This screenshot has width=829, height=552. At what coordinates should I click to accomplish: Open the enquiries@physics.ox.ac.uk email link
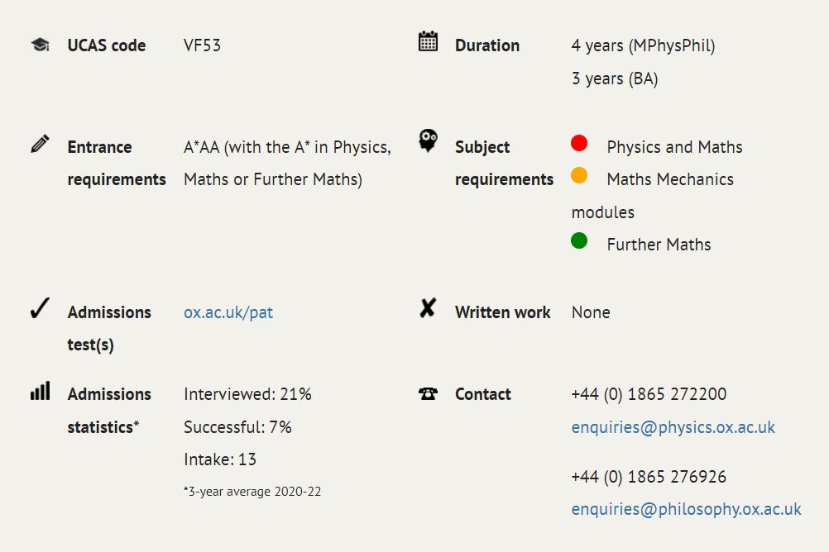tap(673, 427)
